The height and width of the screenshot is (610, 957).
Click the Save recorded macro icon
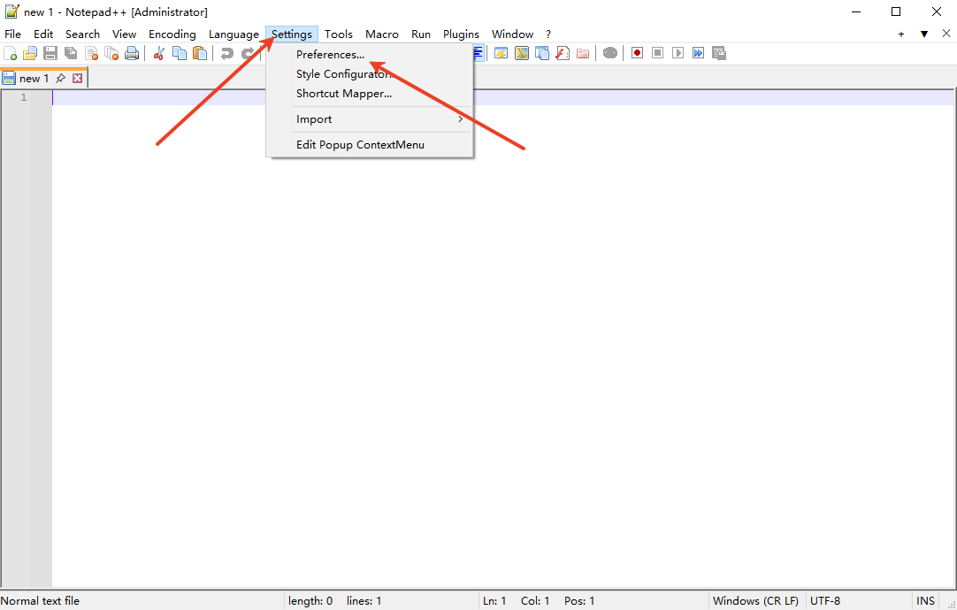point(718,54)
